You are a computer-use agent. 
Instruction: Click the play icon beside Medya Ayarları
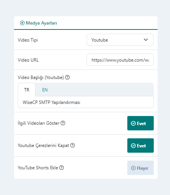[x=22, y=23]
